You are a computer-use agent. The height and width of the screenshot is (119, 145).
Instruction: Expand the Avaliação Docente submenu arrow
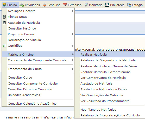pos(73,11)
